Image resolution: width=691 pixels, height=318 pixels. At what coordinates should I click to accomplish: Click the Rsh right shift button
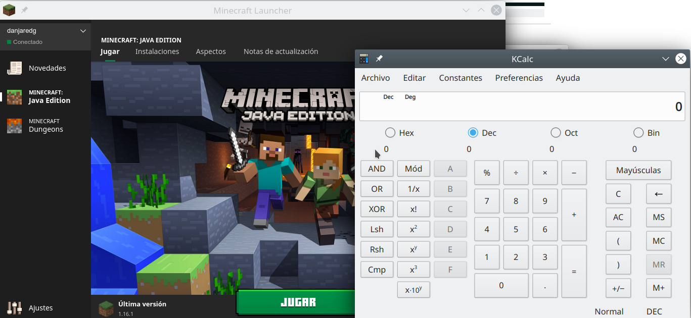377,249
